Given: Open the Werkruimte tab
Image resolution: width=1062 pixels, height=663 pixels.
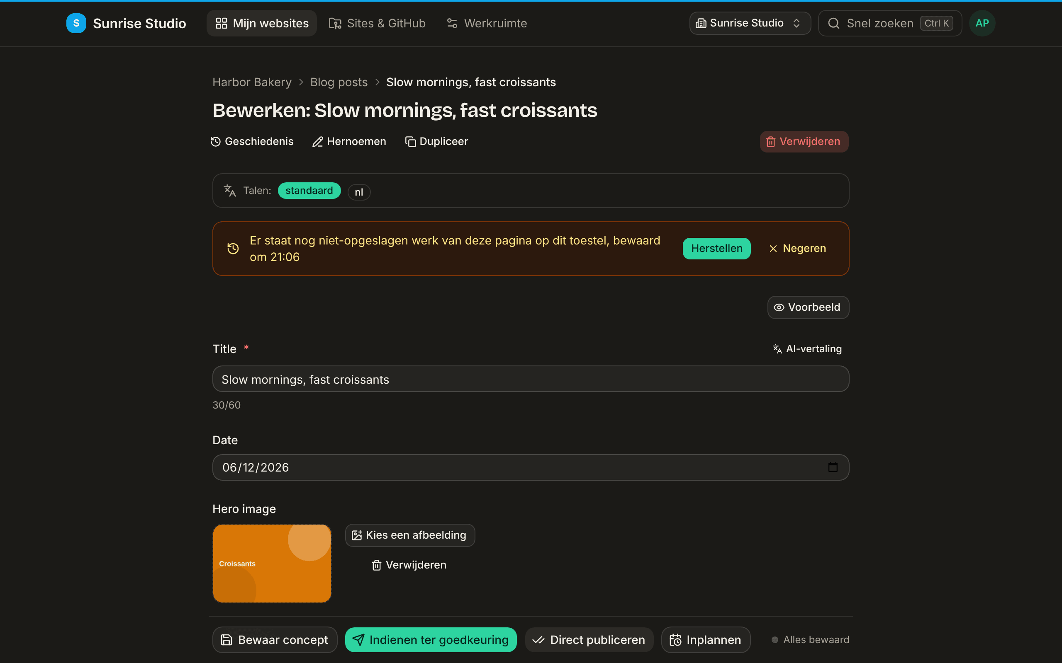Looking at the screenshot, I should point(487,23).
